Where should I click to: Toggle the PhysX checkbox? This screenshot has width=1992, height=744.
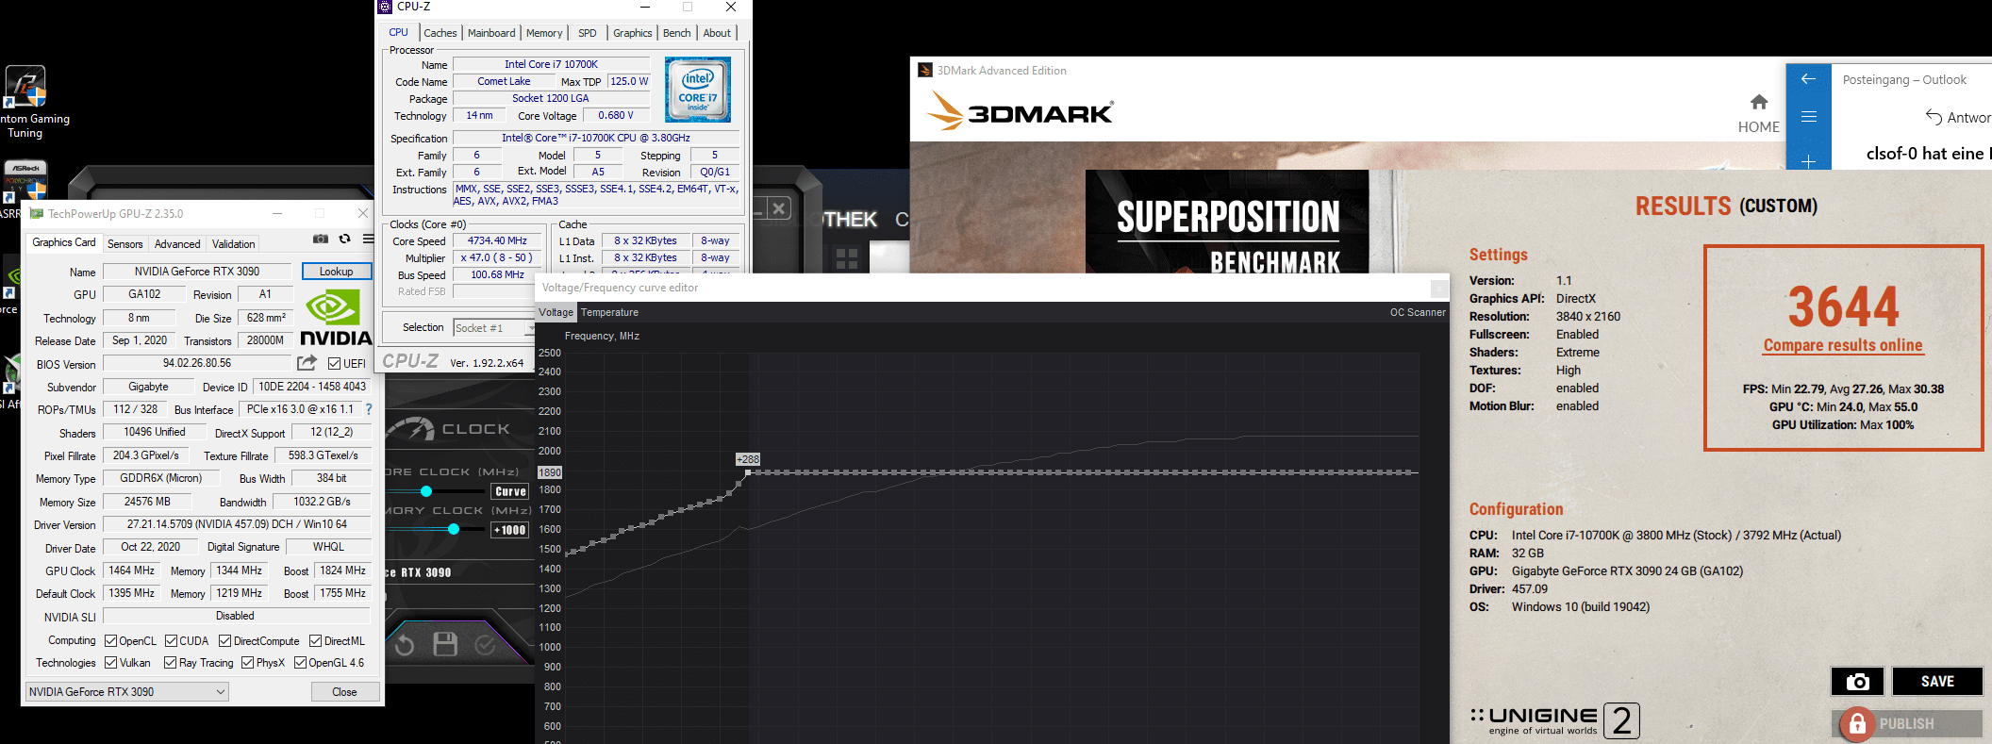pyautogui.click(x=247, y=663)
